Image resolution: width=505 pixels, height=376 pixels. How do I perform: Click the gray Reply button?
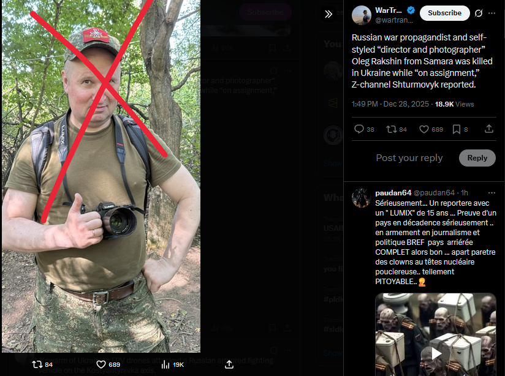click(x=477, y=158)
